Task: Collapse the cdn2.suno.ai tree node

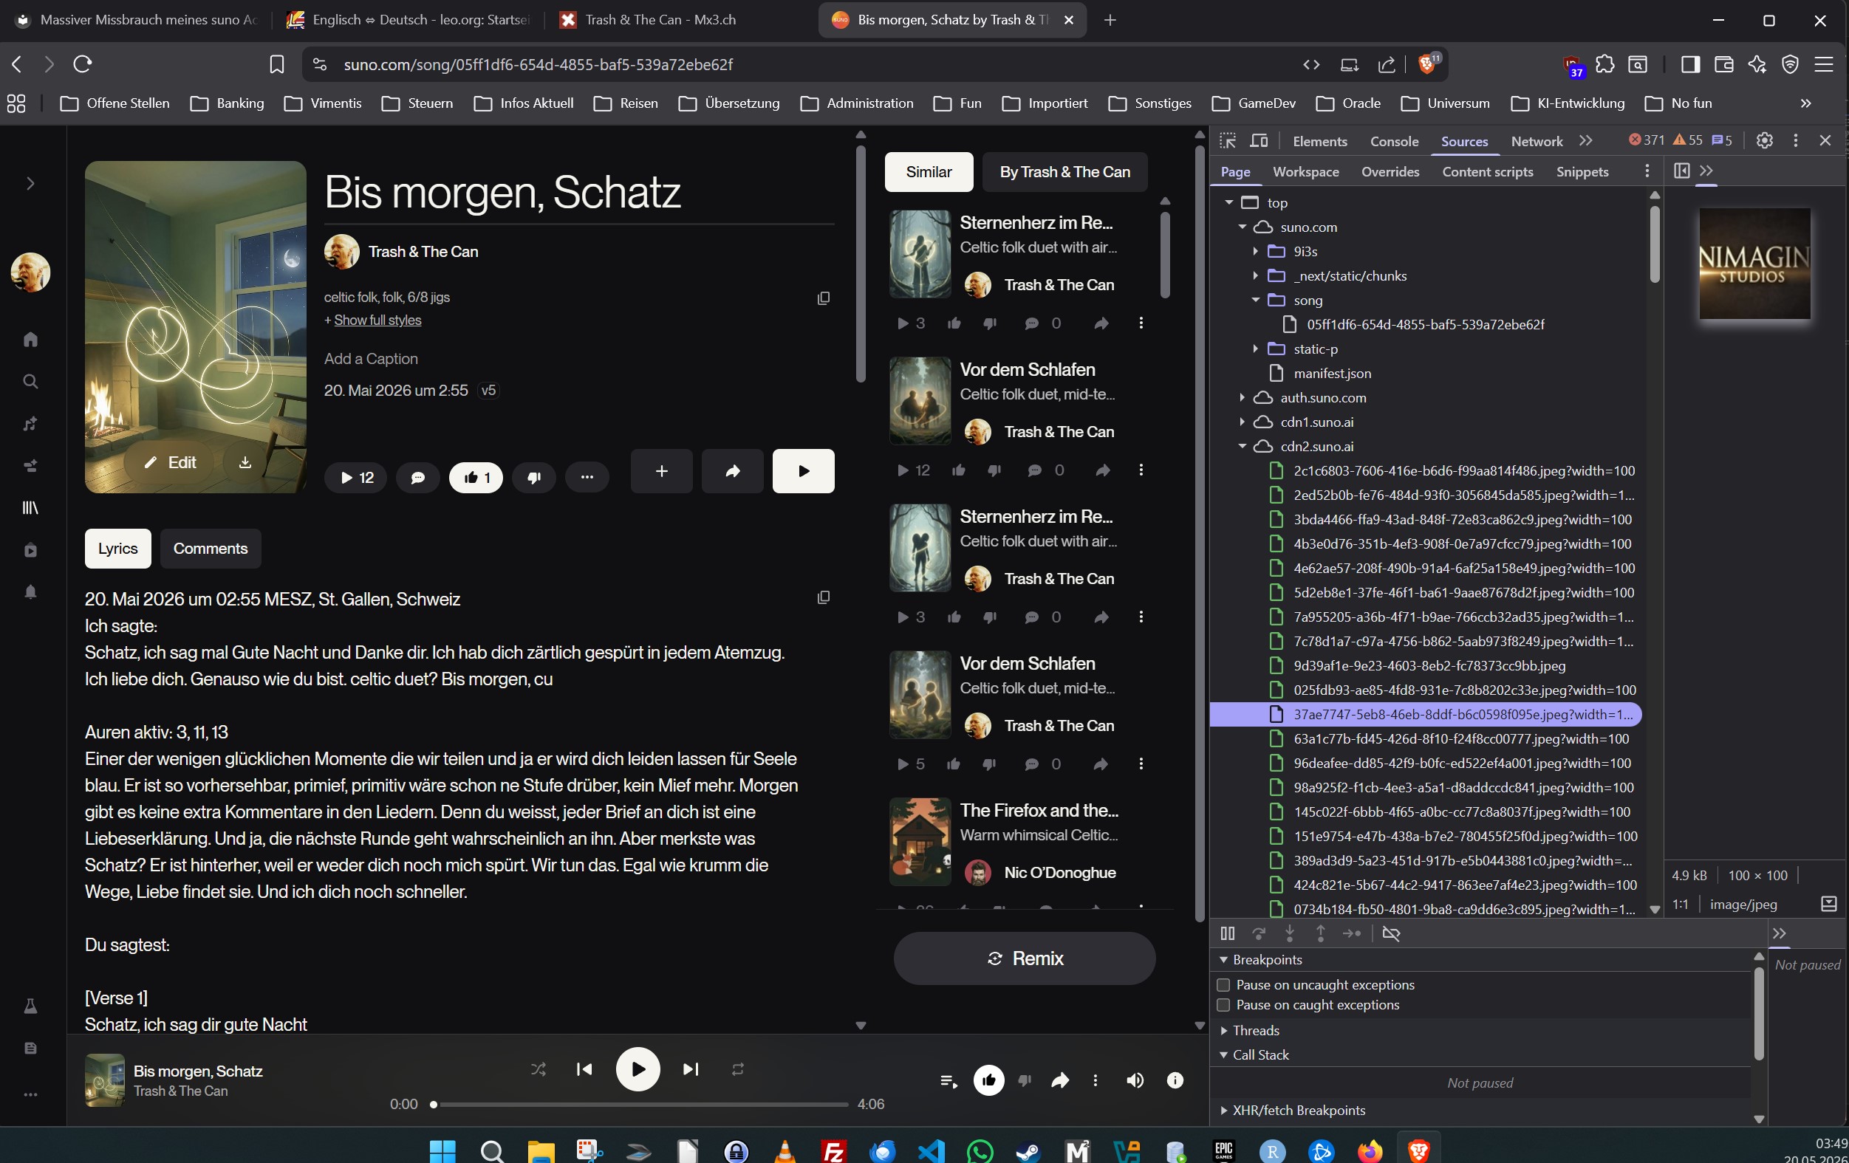Action: click(1242, 446)
